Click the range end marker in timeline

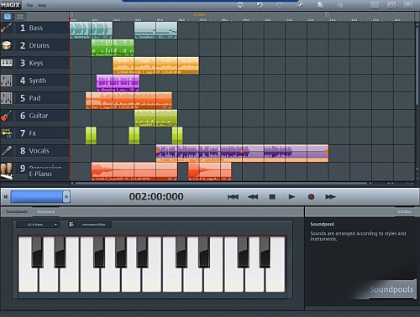pyautogui.click(x=327, y=14)
